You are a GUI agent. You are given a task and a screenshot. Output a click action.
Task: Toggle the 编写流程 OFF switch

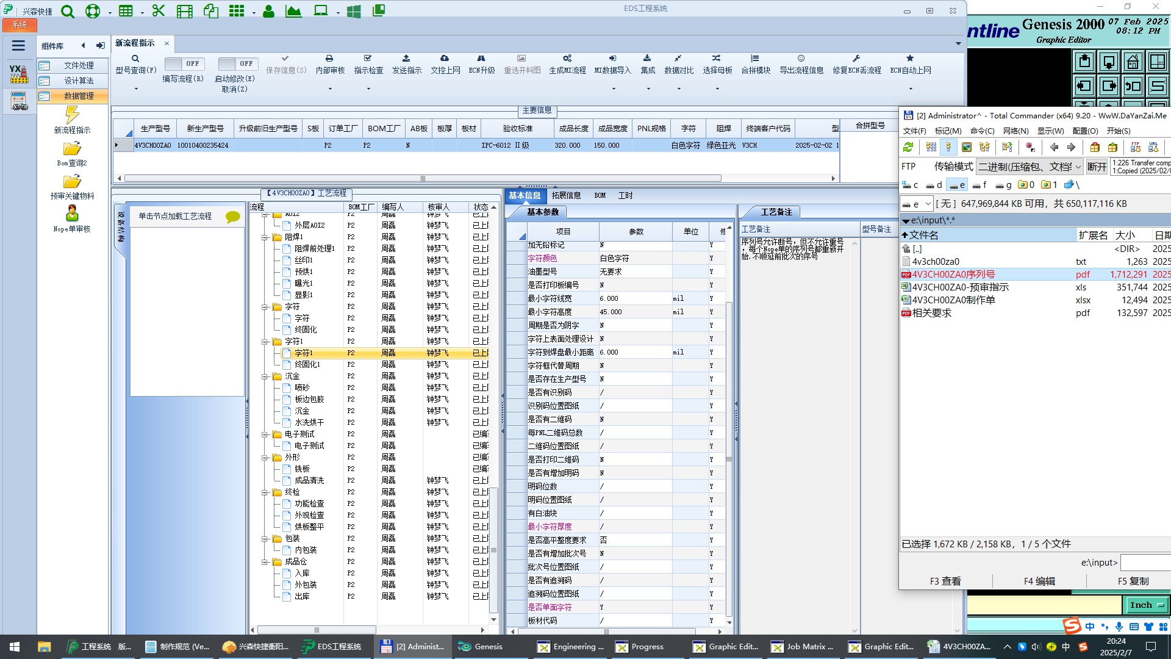pos(185,63)
